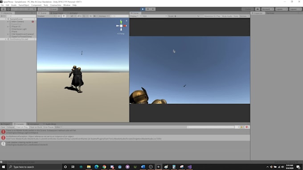Viewport: 303px width, 170px height.
Task: Toggle Local handle rotation
Action: coord(53,9)
